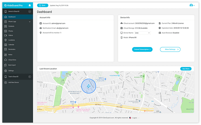Click the Test's iCloud ID phone icon
Viewport: 201px width, 125px height.
tap(5, 77)
